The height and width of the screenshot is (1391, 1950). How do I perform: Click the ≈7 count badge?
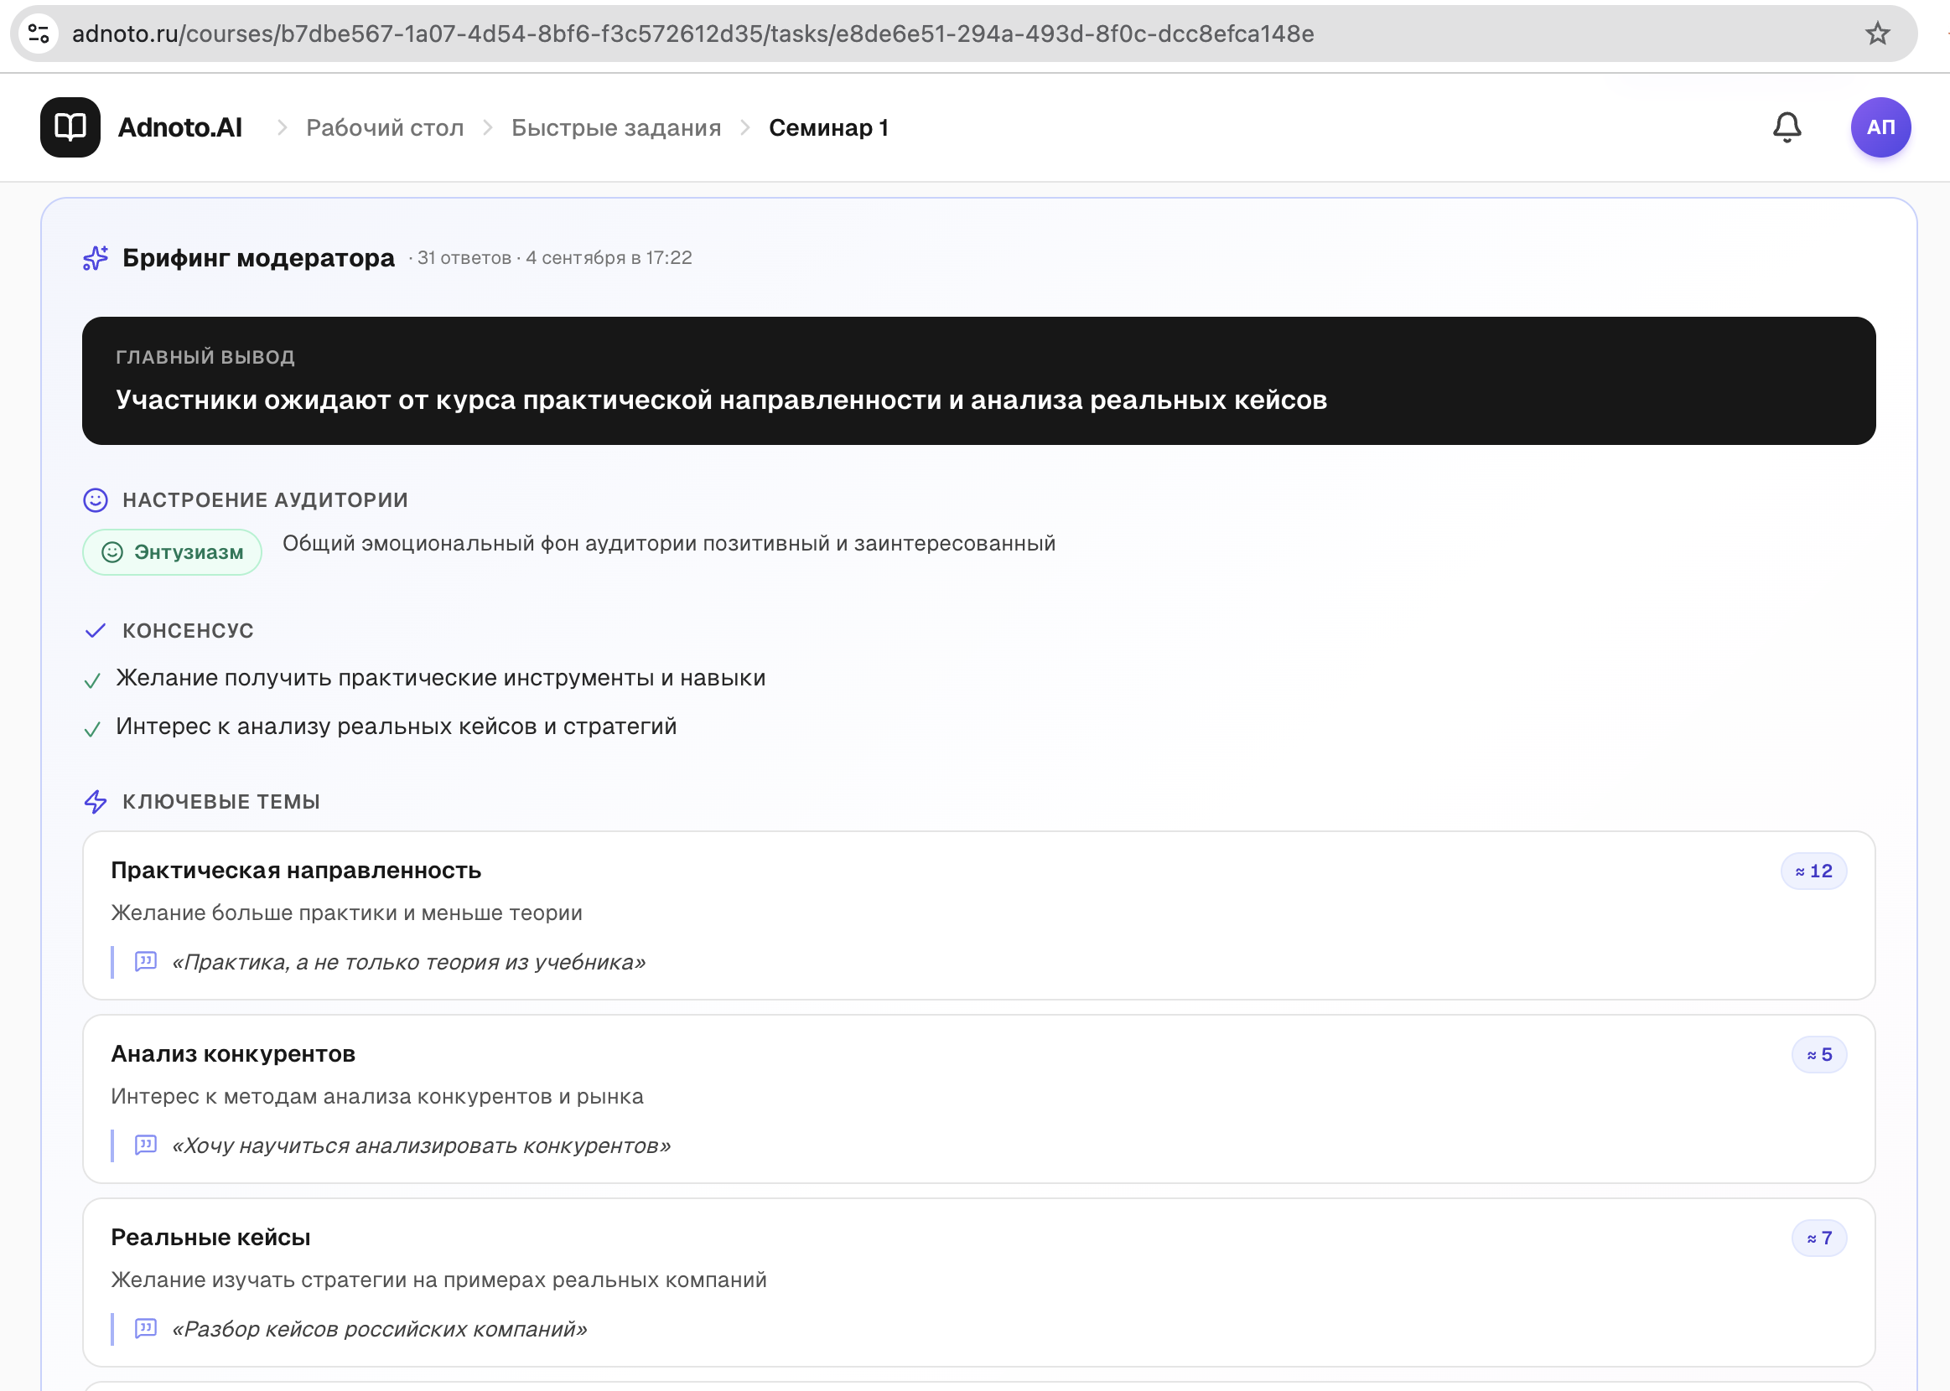pos(1818,1238)
